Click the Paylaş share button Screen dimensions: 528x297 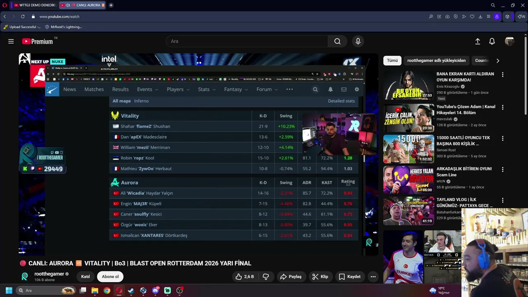pos(291,277)
